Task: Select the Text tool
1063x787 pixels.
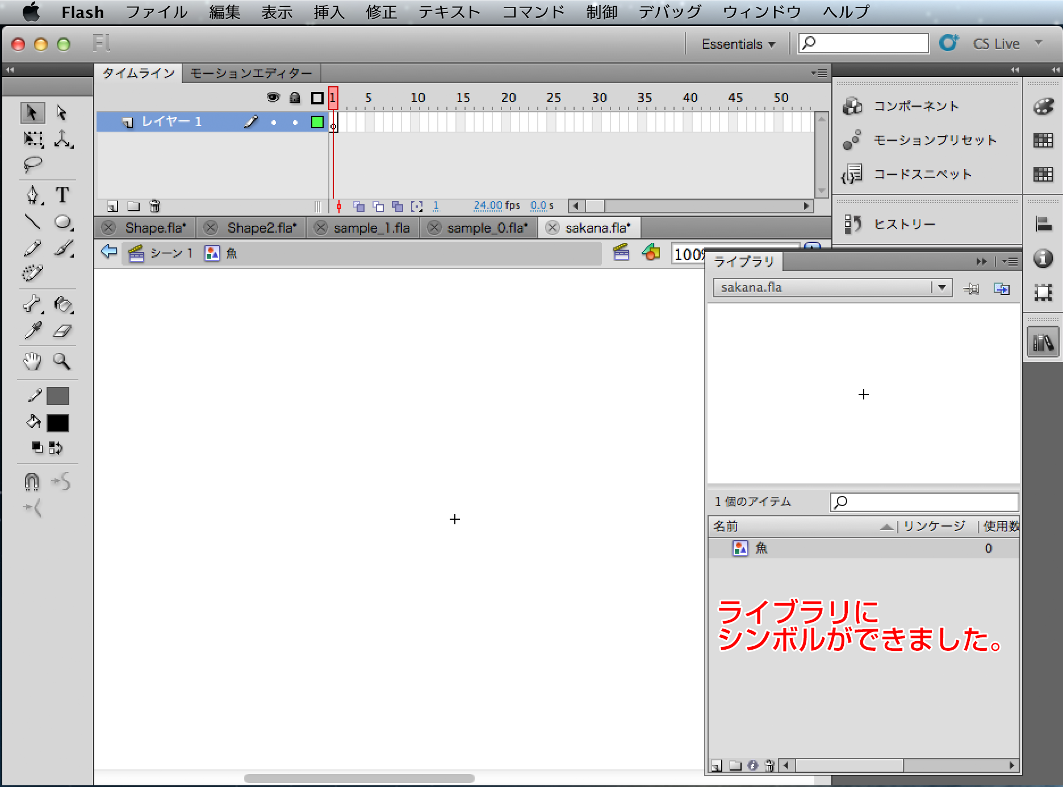Action: [62, 195]
